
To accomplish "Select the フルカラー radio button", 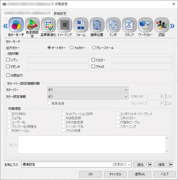I will pyautogui.click(x=72, y=48).
